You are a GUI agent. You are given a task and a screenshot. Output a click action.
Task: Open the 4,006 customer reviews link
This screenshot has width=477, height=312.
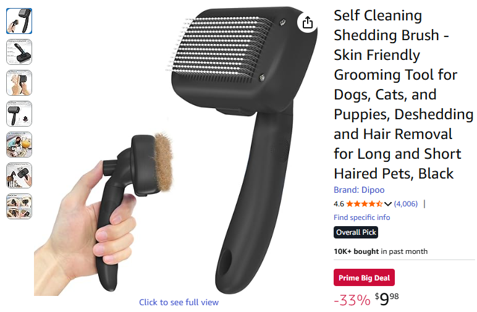click(406, 204)
